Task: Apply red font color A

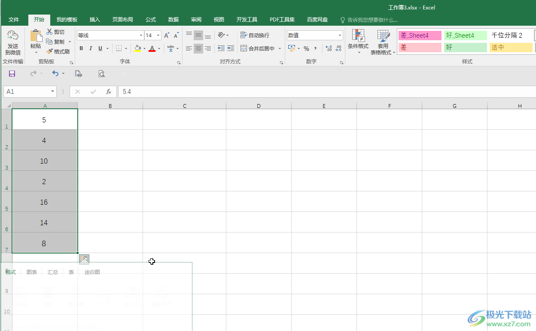Action: click(x=152, y=48)
